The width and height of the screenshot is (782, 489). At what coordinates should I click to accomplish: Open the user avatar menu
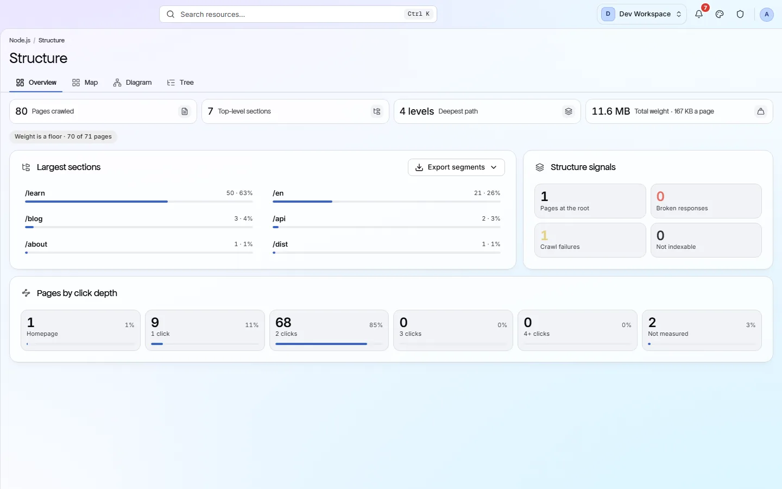point(766,14)
